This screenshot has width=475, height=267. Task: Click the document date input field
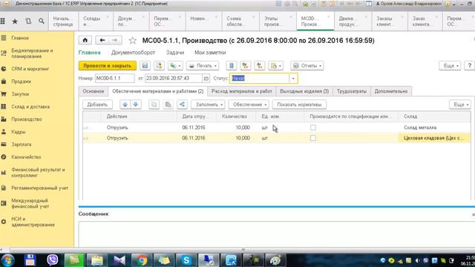[173, 79]
